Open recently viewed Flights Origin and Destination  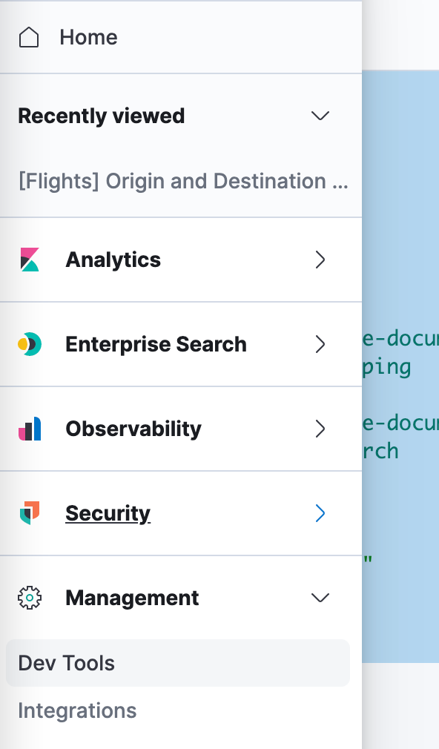(x=183, y=181)
